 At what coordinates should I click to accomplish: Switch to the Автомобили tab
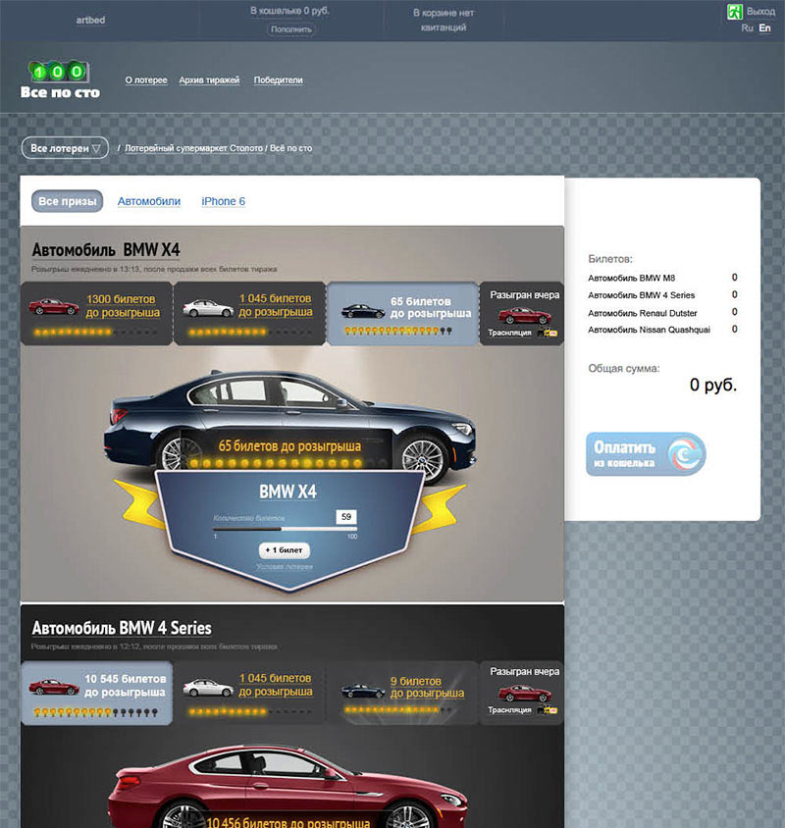(149, 201)
